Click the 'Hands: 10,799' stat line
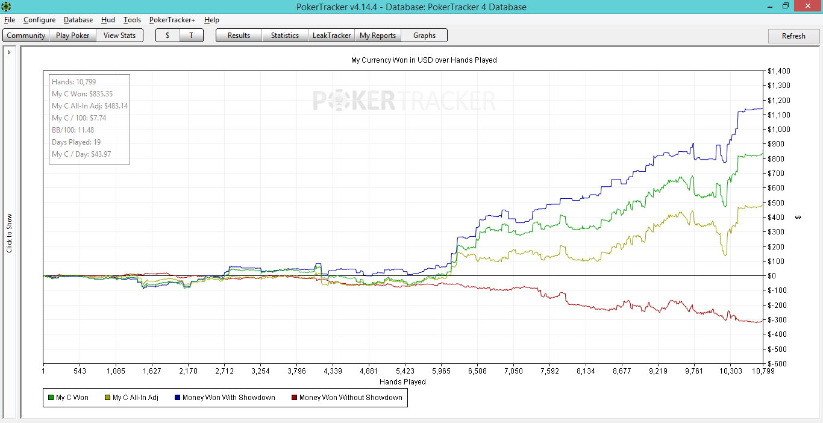The image size is (823, 423). pyautogui.click(x=74, y=82)
